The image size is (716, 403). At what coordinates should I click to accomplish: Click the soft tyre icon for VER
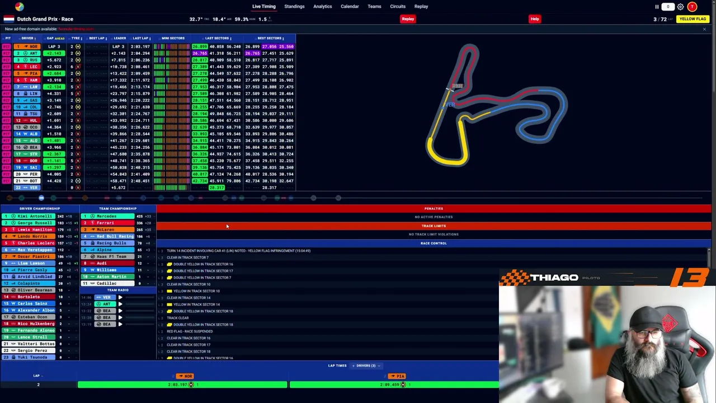pos(78,188)
